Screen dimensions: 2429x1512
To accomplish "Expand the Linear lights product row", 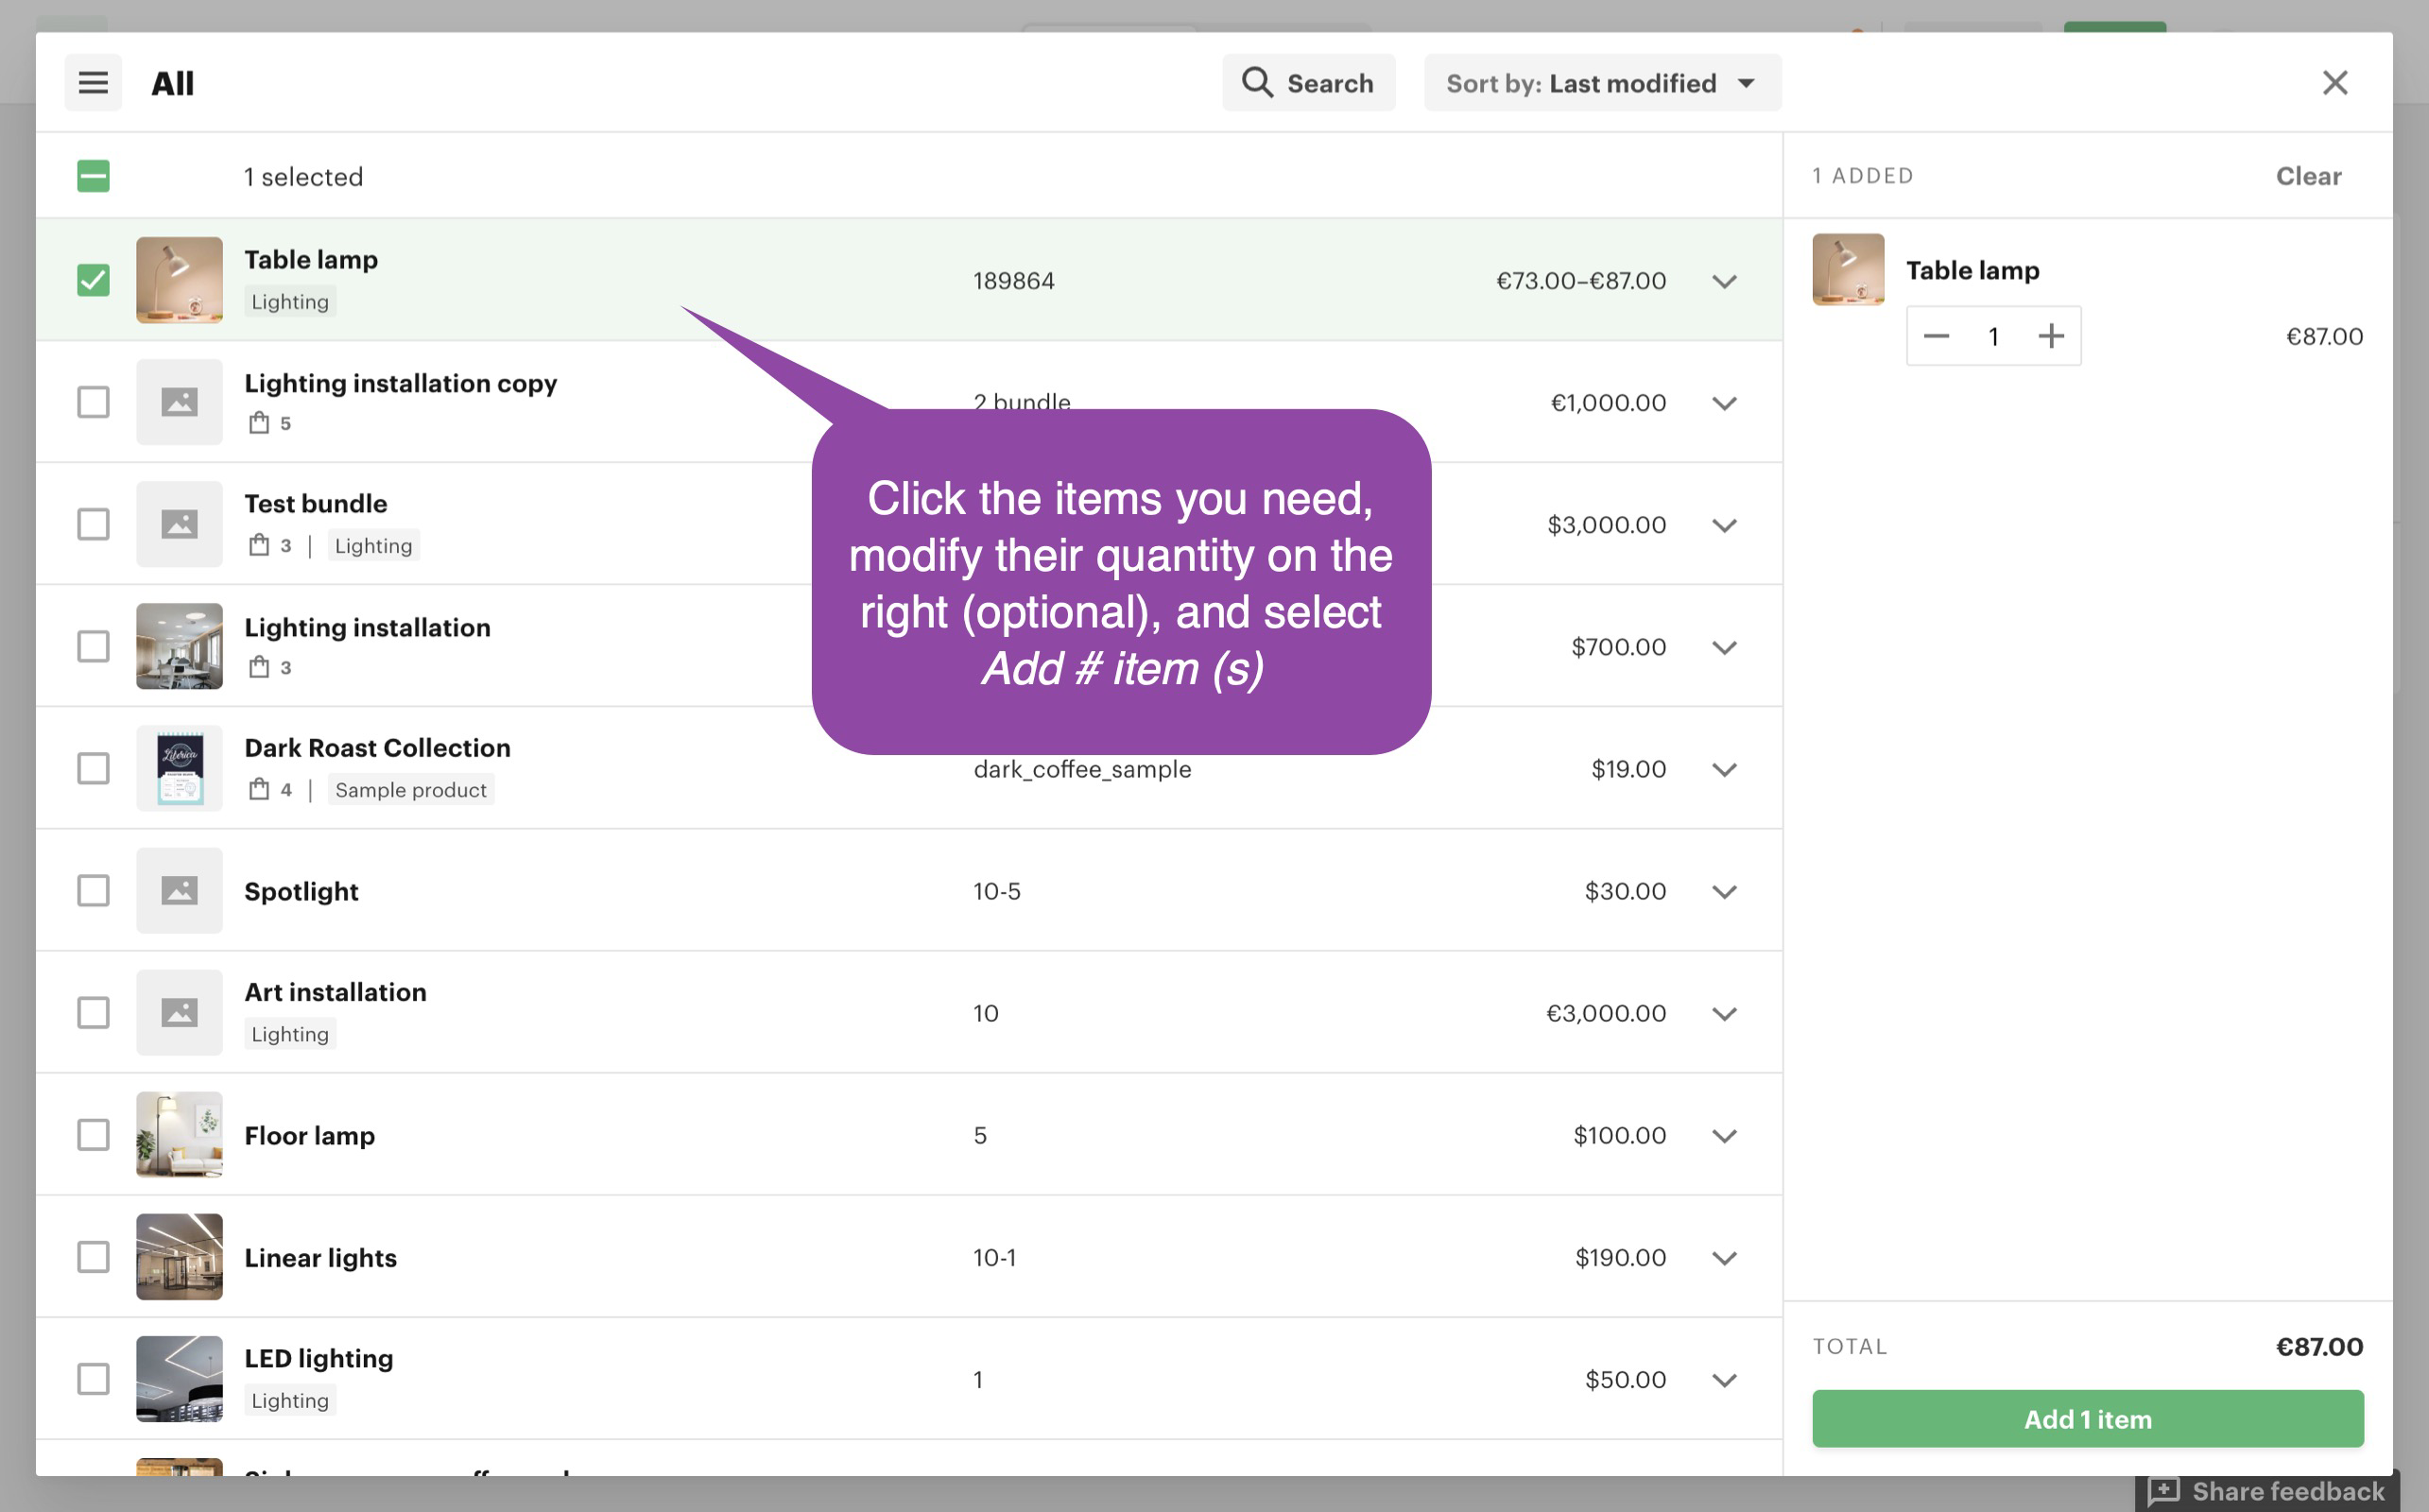I will point(1722,1256).
